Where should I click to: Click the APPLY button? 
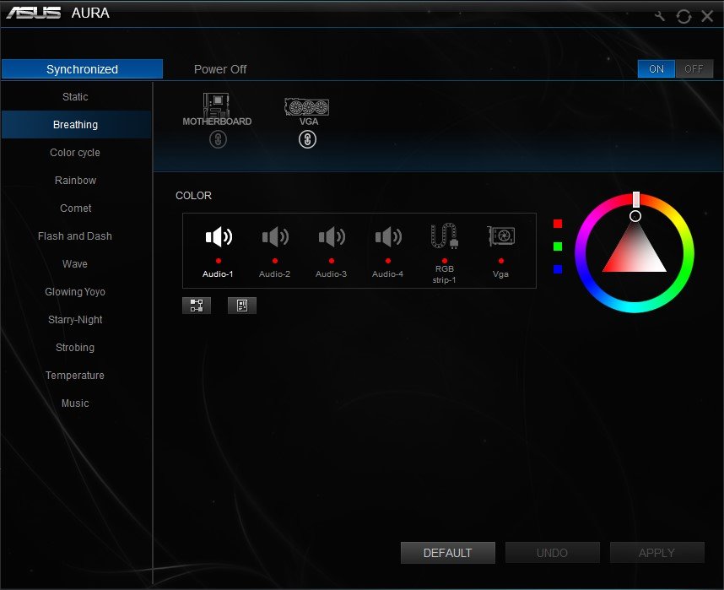pyautogui.click(x=657, y=553)
